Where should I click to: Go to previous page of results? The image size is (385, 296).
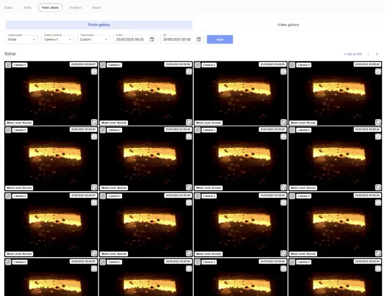click(368, 54)
